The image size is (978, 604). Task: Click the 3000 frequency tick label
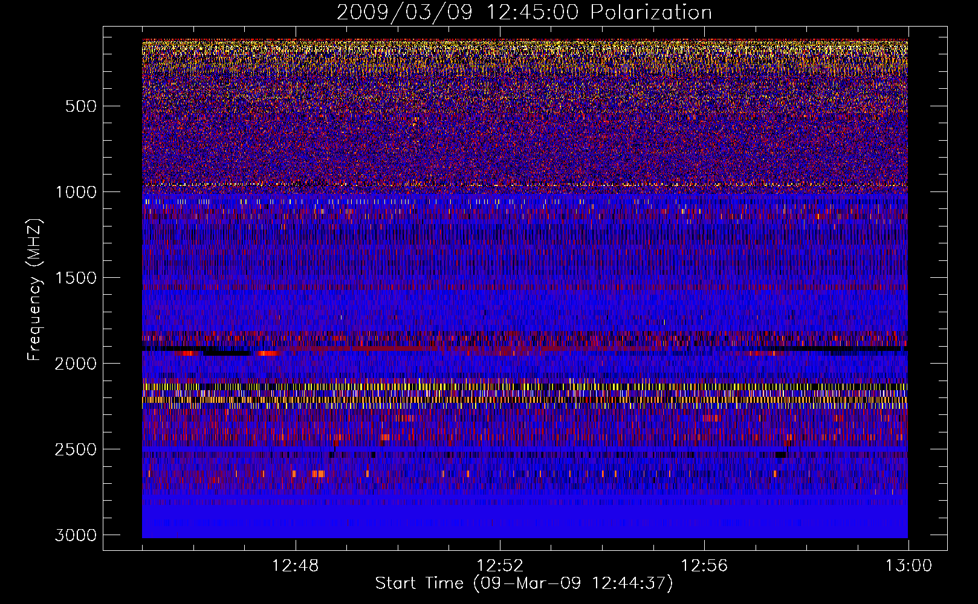coord(76,535)
